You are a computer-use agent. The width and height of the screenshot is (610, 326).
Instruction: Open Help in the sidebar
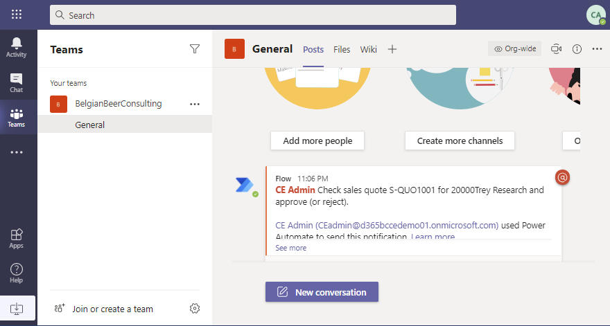tap(17, 273)
